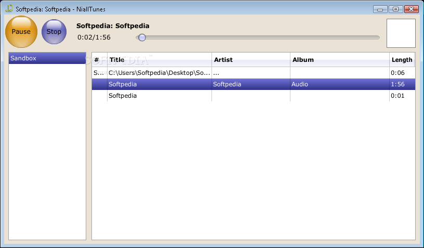Screen dimensions: 424x248
Task: Select the Sandbox playlist
Action: click(x=47, y=58)
